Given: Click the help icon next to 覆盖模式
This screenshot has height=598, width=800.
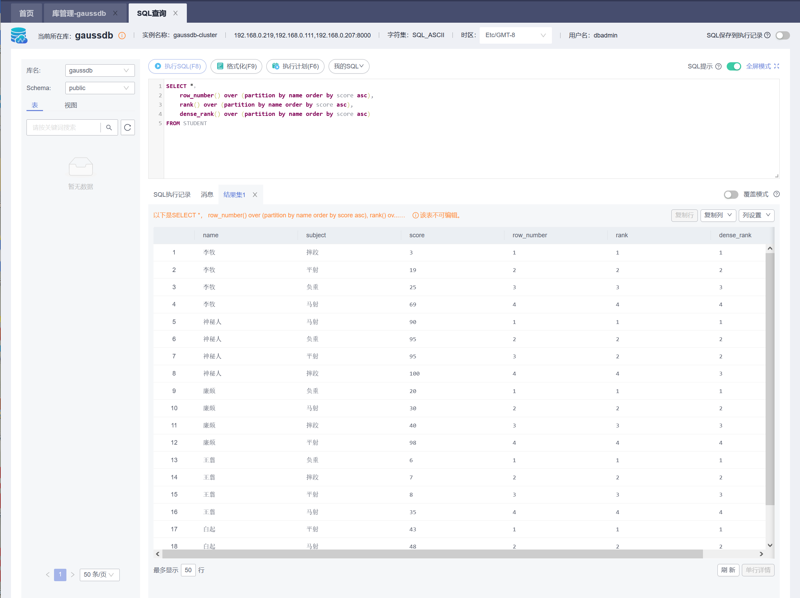Looking at the screenshot, I should (777, 194).
